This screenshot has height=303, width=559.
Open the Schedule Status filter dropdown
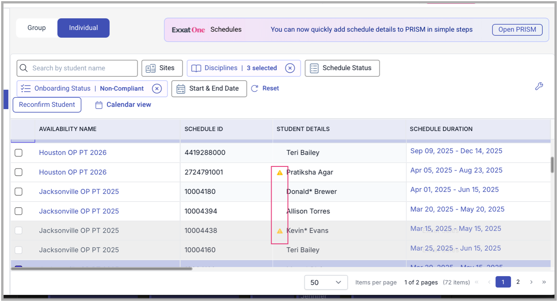342,68
